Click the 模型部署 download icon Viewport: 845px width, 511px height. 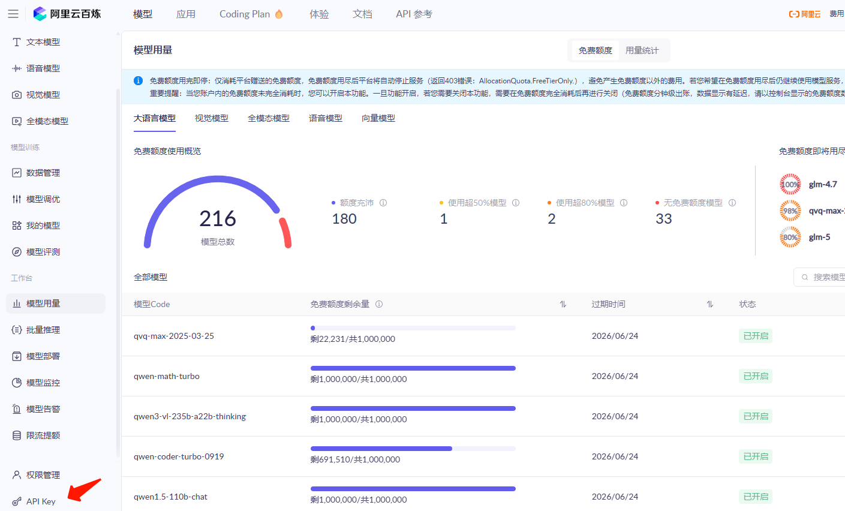tap(17, 356)
